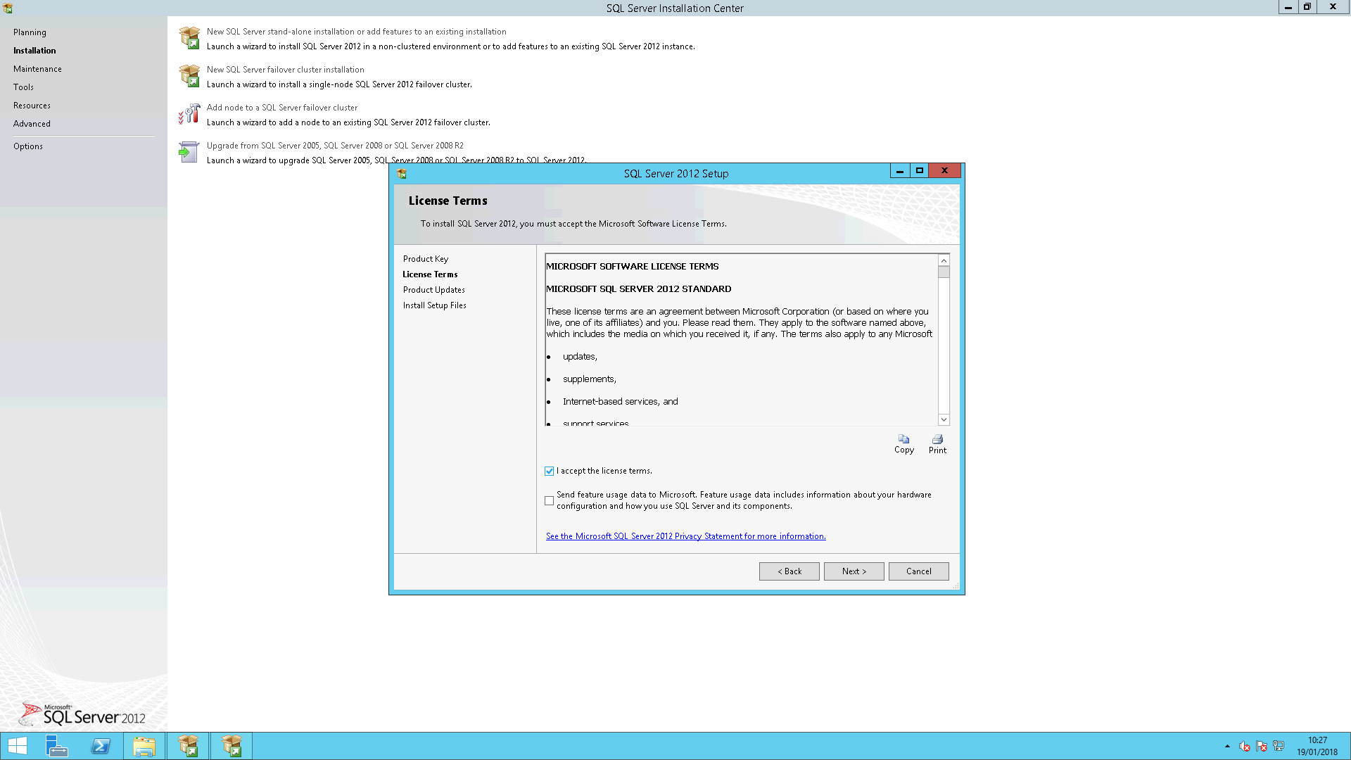Screen dimensions: 1351x760
Task: Switch to the second SQL Server setup taskbar icon
Action: [231, 746]
